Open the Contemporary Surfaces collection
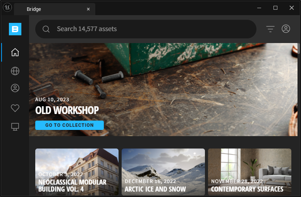301x197 pixels. [x=249, y=172]
